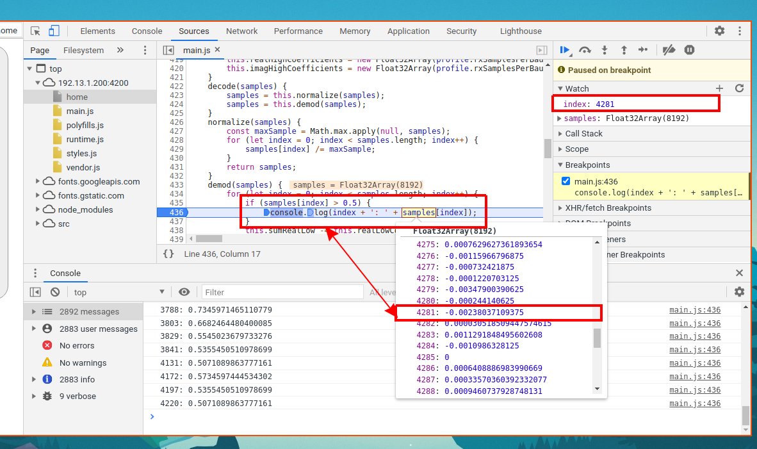Pretty print the source with braces icon
Image resolution: width=757 pixels, height=449 pixels.
[168, 254]
